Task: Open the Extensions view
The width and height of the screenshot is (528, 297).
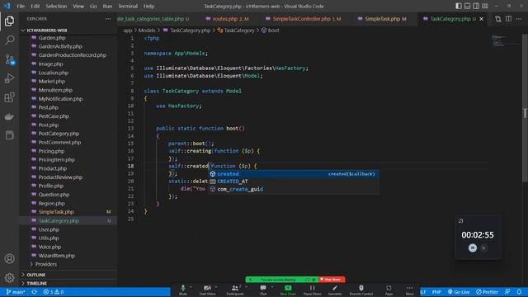Action: [x=9, y=97]
